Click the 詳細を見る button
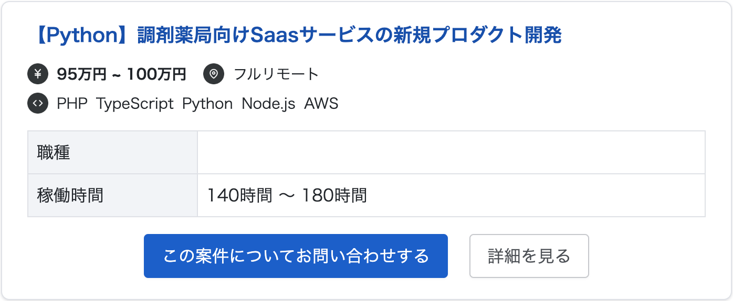The image size is (733, 301). [529, 256]
